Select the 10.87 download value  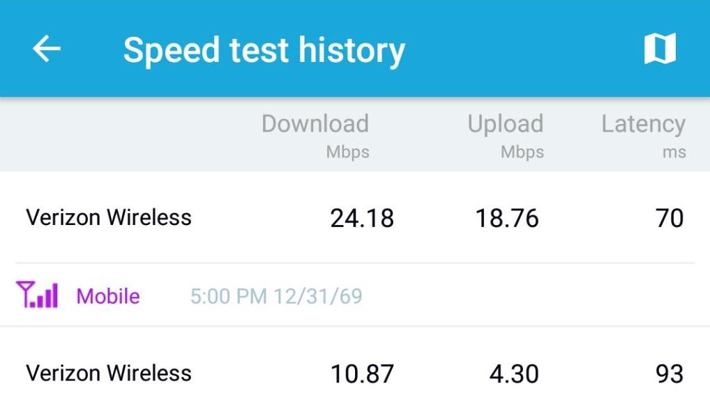(x=362, y=374)
